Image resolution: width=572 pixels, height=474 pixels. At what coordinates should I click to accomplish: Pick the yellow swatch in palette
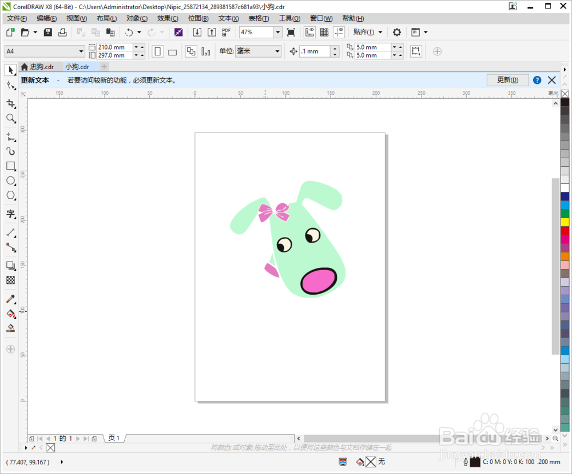pyautogui.click(x=565, y=222)
